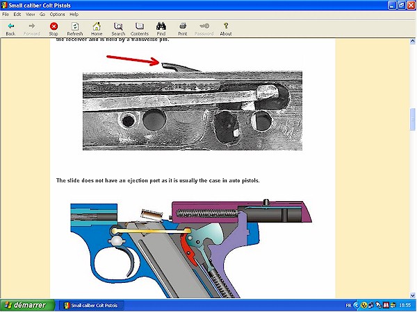
Task: Open the démarrer Start button
Action: (27, 305)
